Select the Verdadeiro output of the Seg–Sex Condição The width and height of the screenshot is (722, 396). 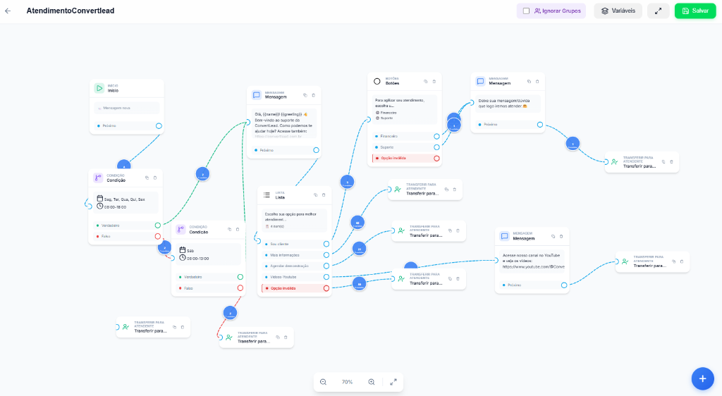click(x=158, y=225)
